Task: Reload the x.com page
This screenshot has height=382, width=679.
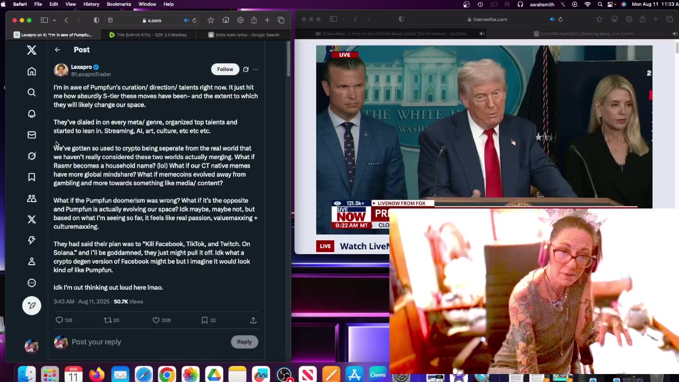Action: 194,20
